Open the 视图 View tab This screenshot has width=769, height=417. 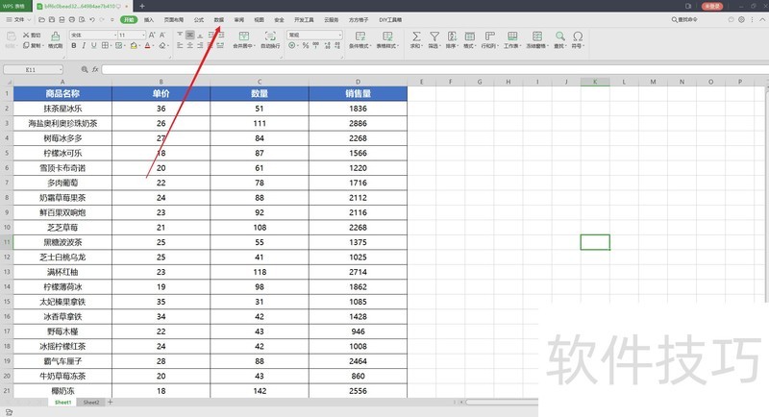pyautogui.click(x=259, y=19)
